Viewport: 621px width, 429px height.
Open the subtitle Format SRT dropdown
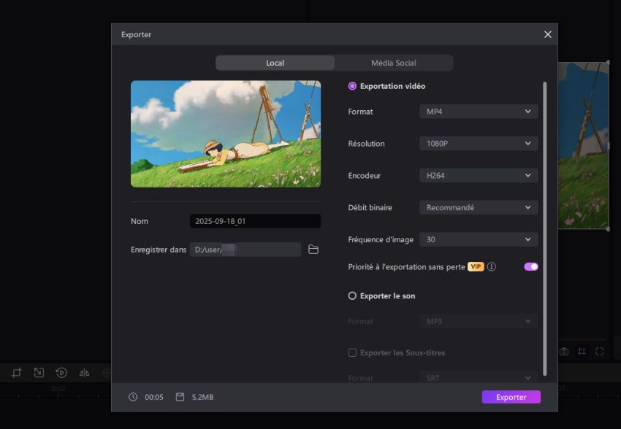479,378
